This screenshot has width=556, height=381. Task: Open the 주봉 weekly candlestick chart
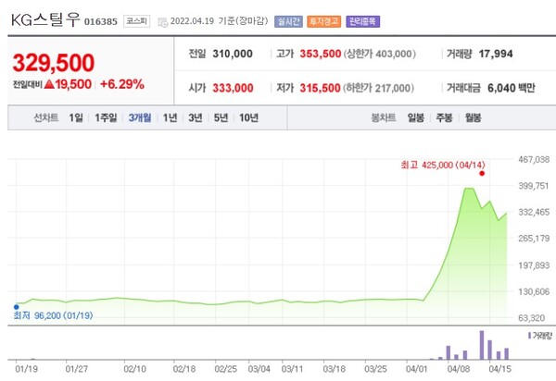[445, 117]
